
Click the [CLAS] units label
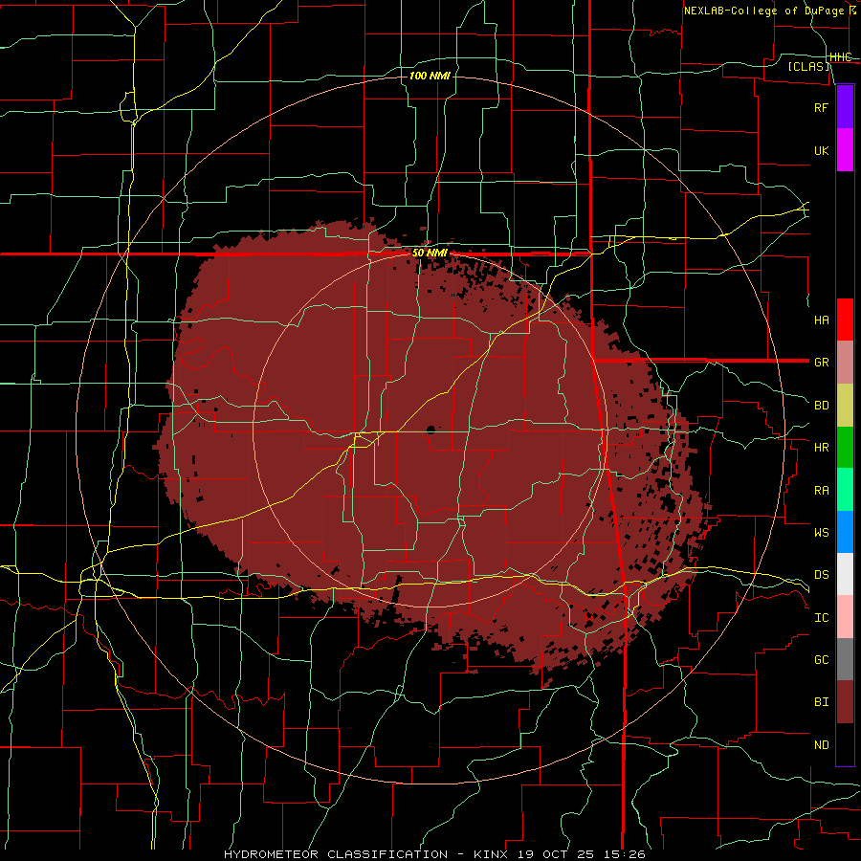808,66
